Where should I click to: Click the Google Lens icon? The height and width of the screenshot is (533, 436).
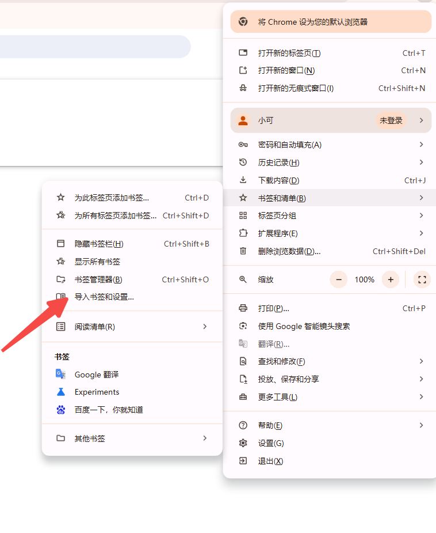(243, 326)
